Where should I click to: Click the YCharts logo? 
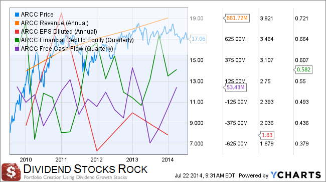click(296, 175)
